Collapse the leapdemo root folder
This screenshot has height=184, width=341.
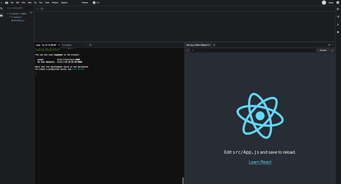(8, 14)
